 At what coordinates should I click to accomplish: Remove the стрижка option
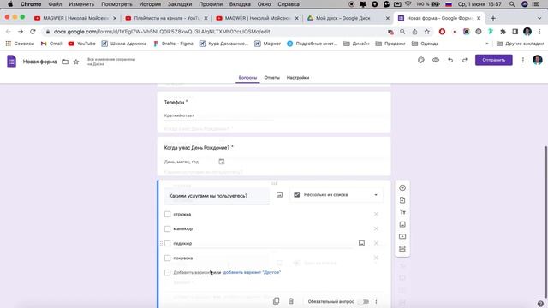click(376, 214)
